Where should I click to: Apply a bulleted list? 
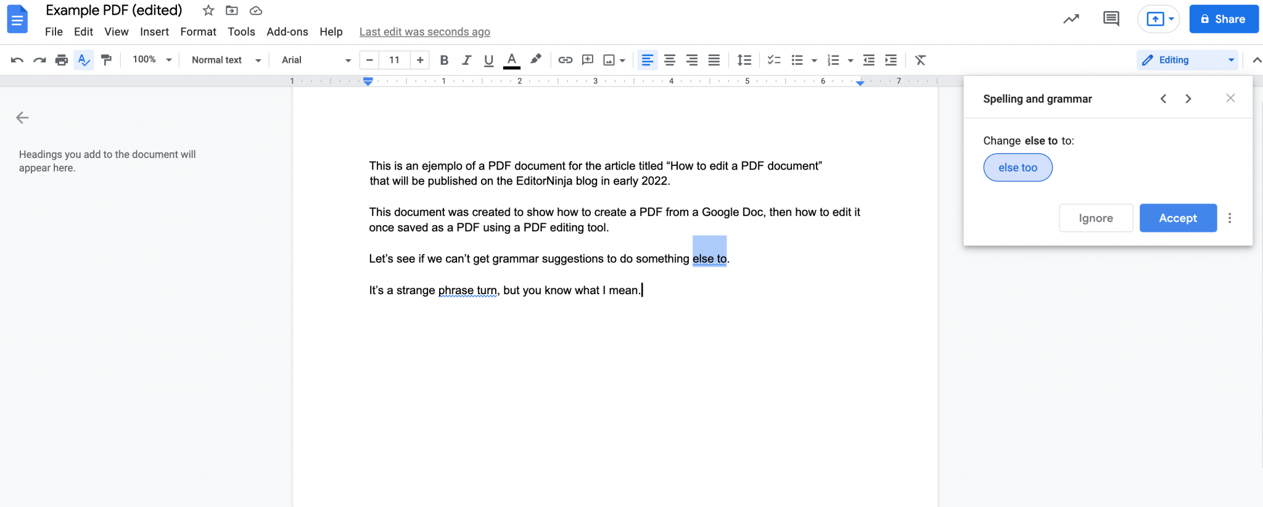click(x=797, y=60)
